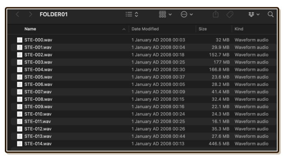
Task: Select the STE-010.wav file icon
Action: click(19, 114)
